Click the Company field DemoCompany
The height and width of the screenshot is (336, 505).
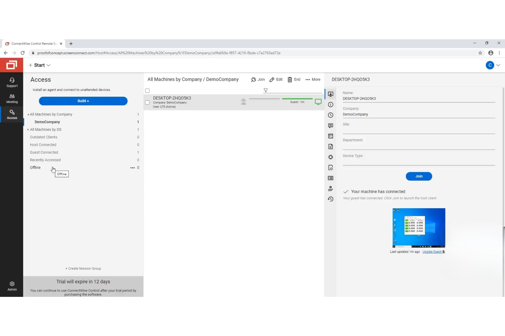(x=419, y=114)
